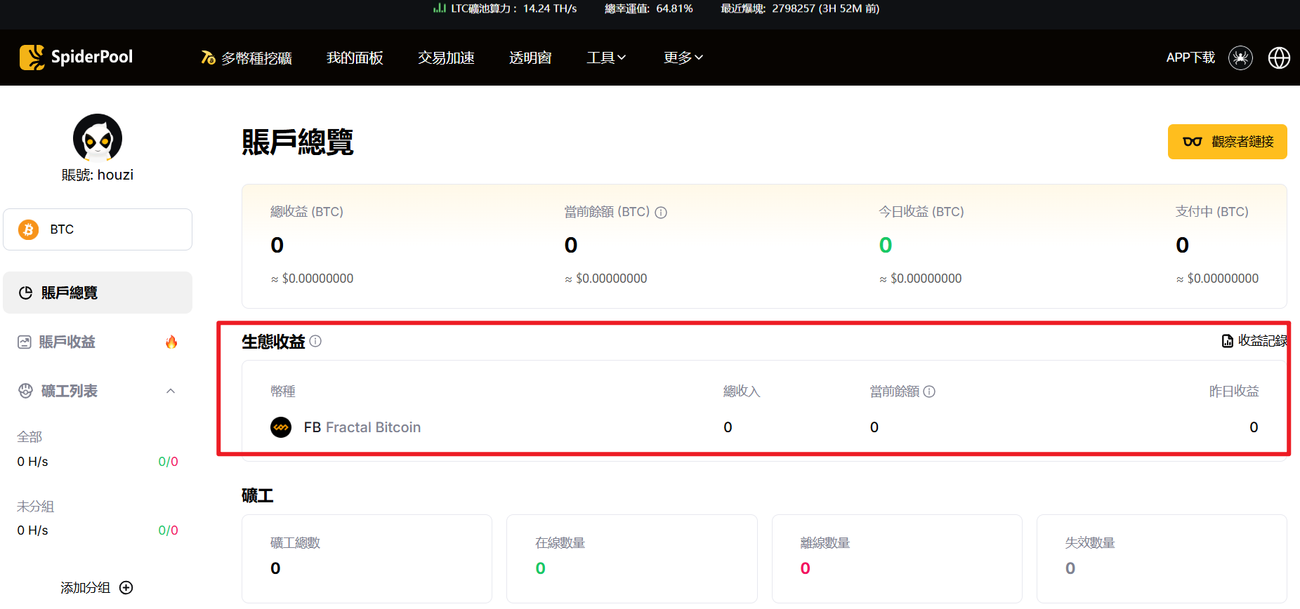The height and width of the screenshot is (609, 1300).
Task: Click info icon next to 當前餘額 (BTC)
Action: coord(661,213)
